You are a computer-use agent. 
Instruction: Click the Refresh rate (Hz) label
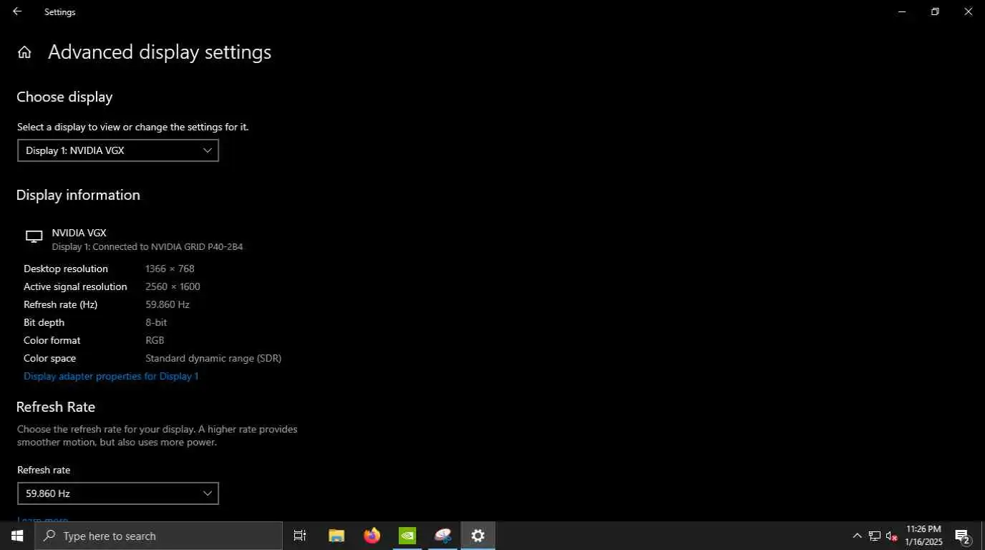[x=60, y=304]
